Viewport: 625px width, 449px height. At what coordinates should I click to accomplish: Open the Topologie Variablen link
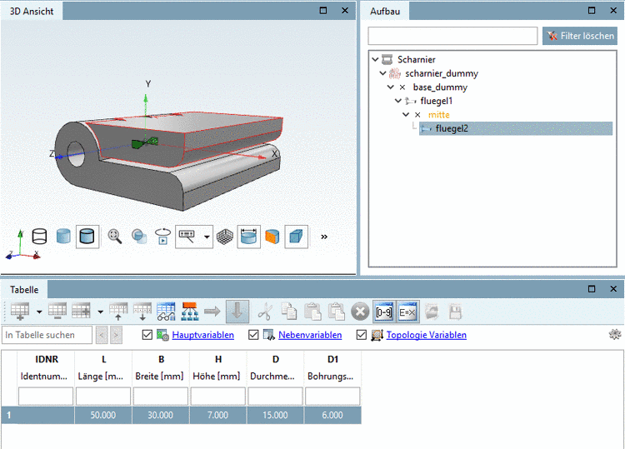point(427,335)
